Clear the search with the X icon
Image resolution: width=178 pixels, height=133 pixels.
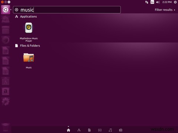point(16,10)
